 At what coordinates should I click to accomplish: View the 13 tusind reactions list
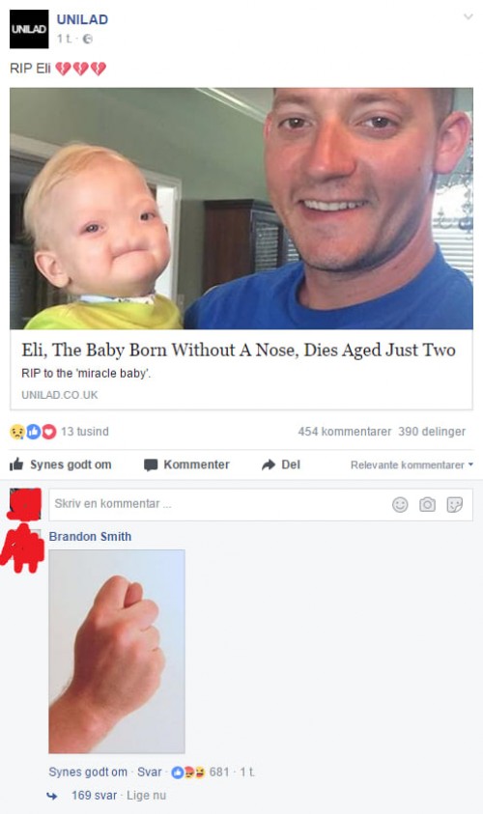tap(85, 432)
